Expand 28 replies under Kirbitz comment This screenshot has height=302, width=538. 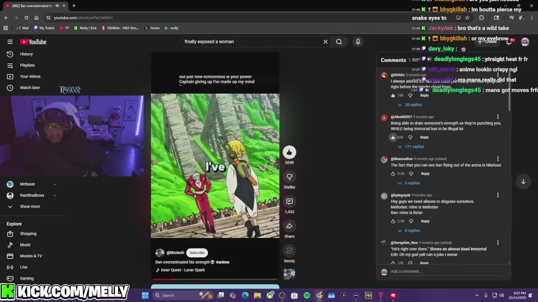click(x=410, y=105)
